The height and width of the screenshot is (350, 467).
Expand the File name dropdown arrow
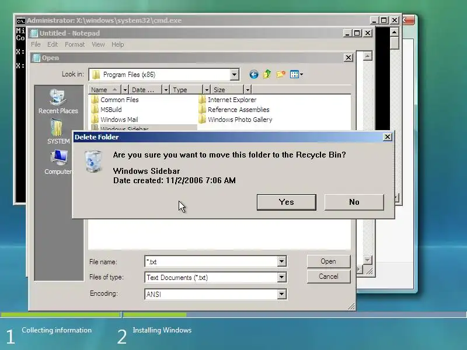point(281,261)
